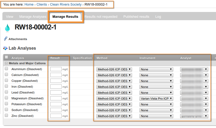Open Clean Rivers Society breadcrumb link

point(66,5)
